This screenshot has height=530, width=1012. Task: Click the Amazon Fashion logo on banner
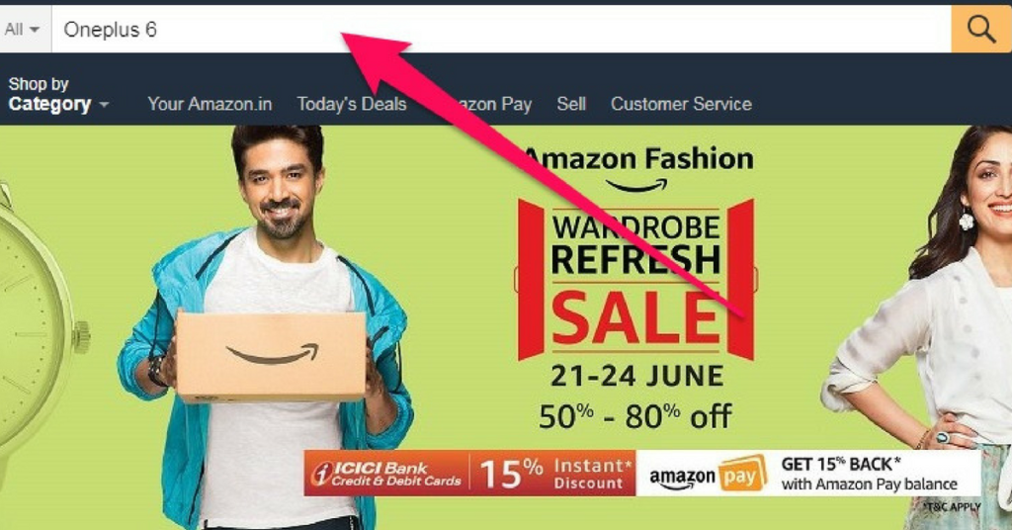[637, 168]
